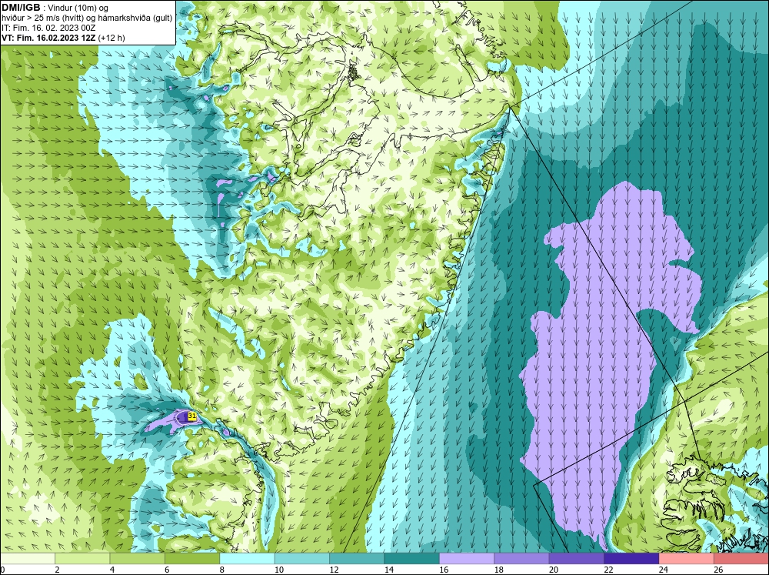The image size is (769, 575).
Task: Click the scale number '16'
Action: click(x=444, y=570)
